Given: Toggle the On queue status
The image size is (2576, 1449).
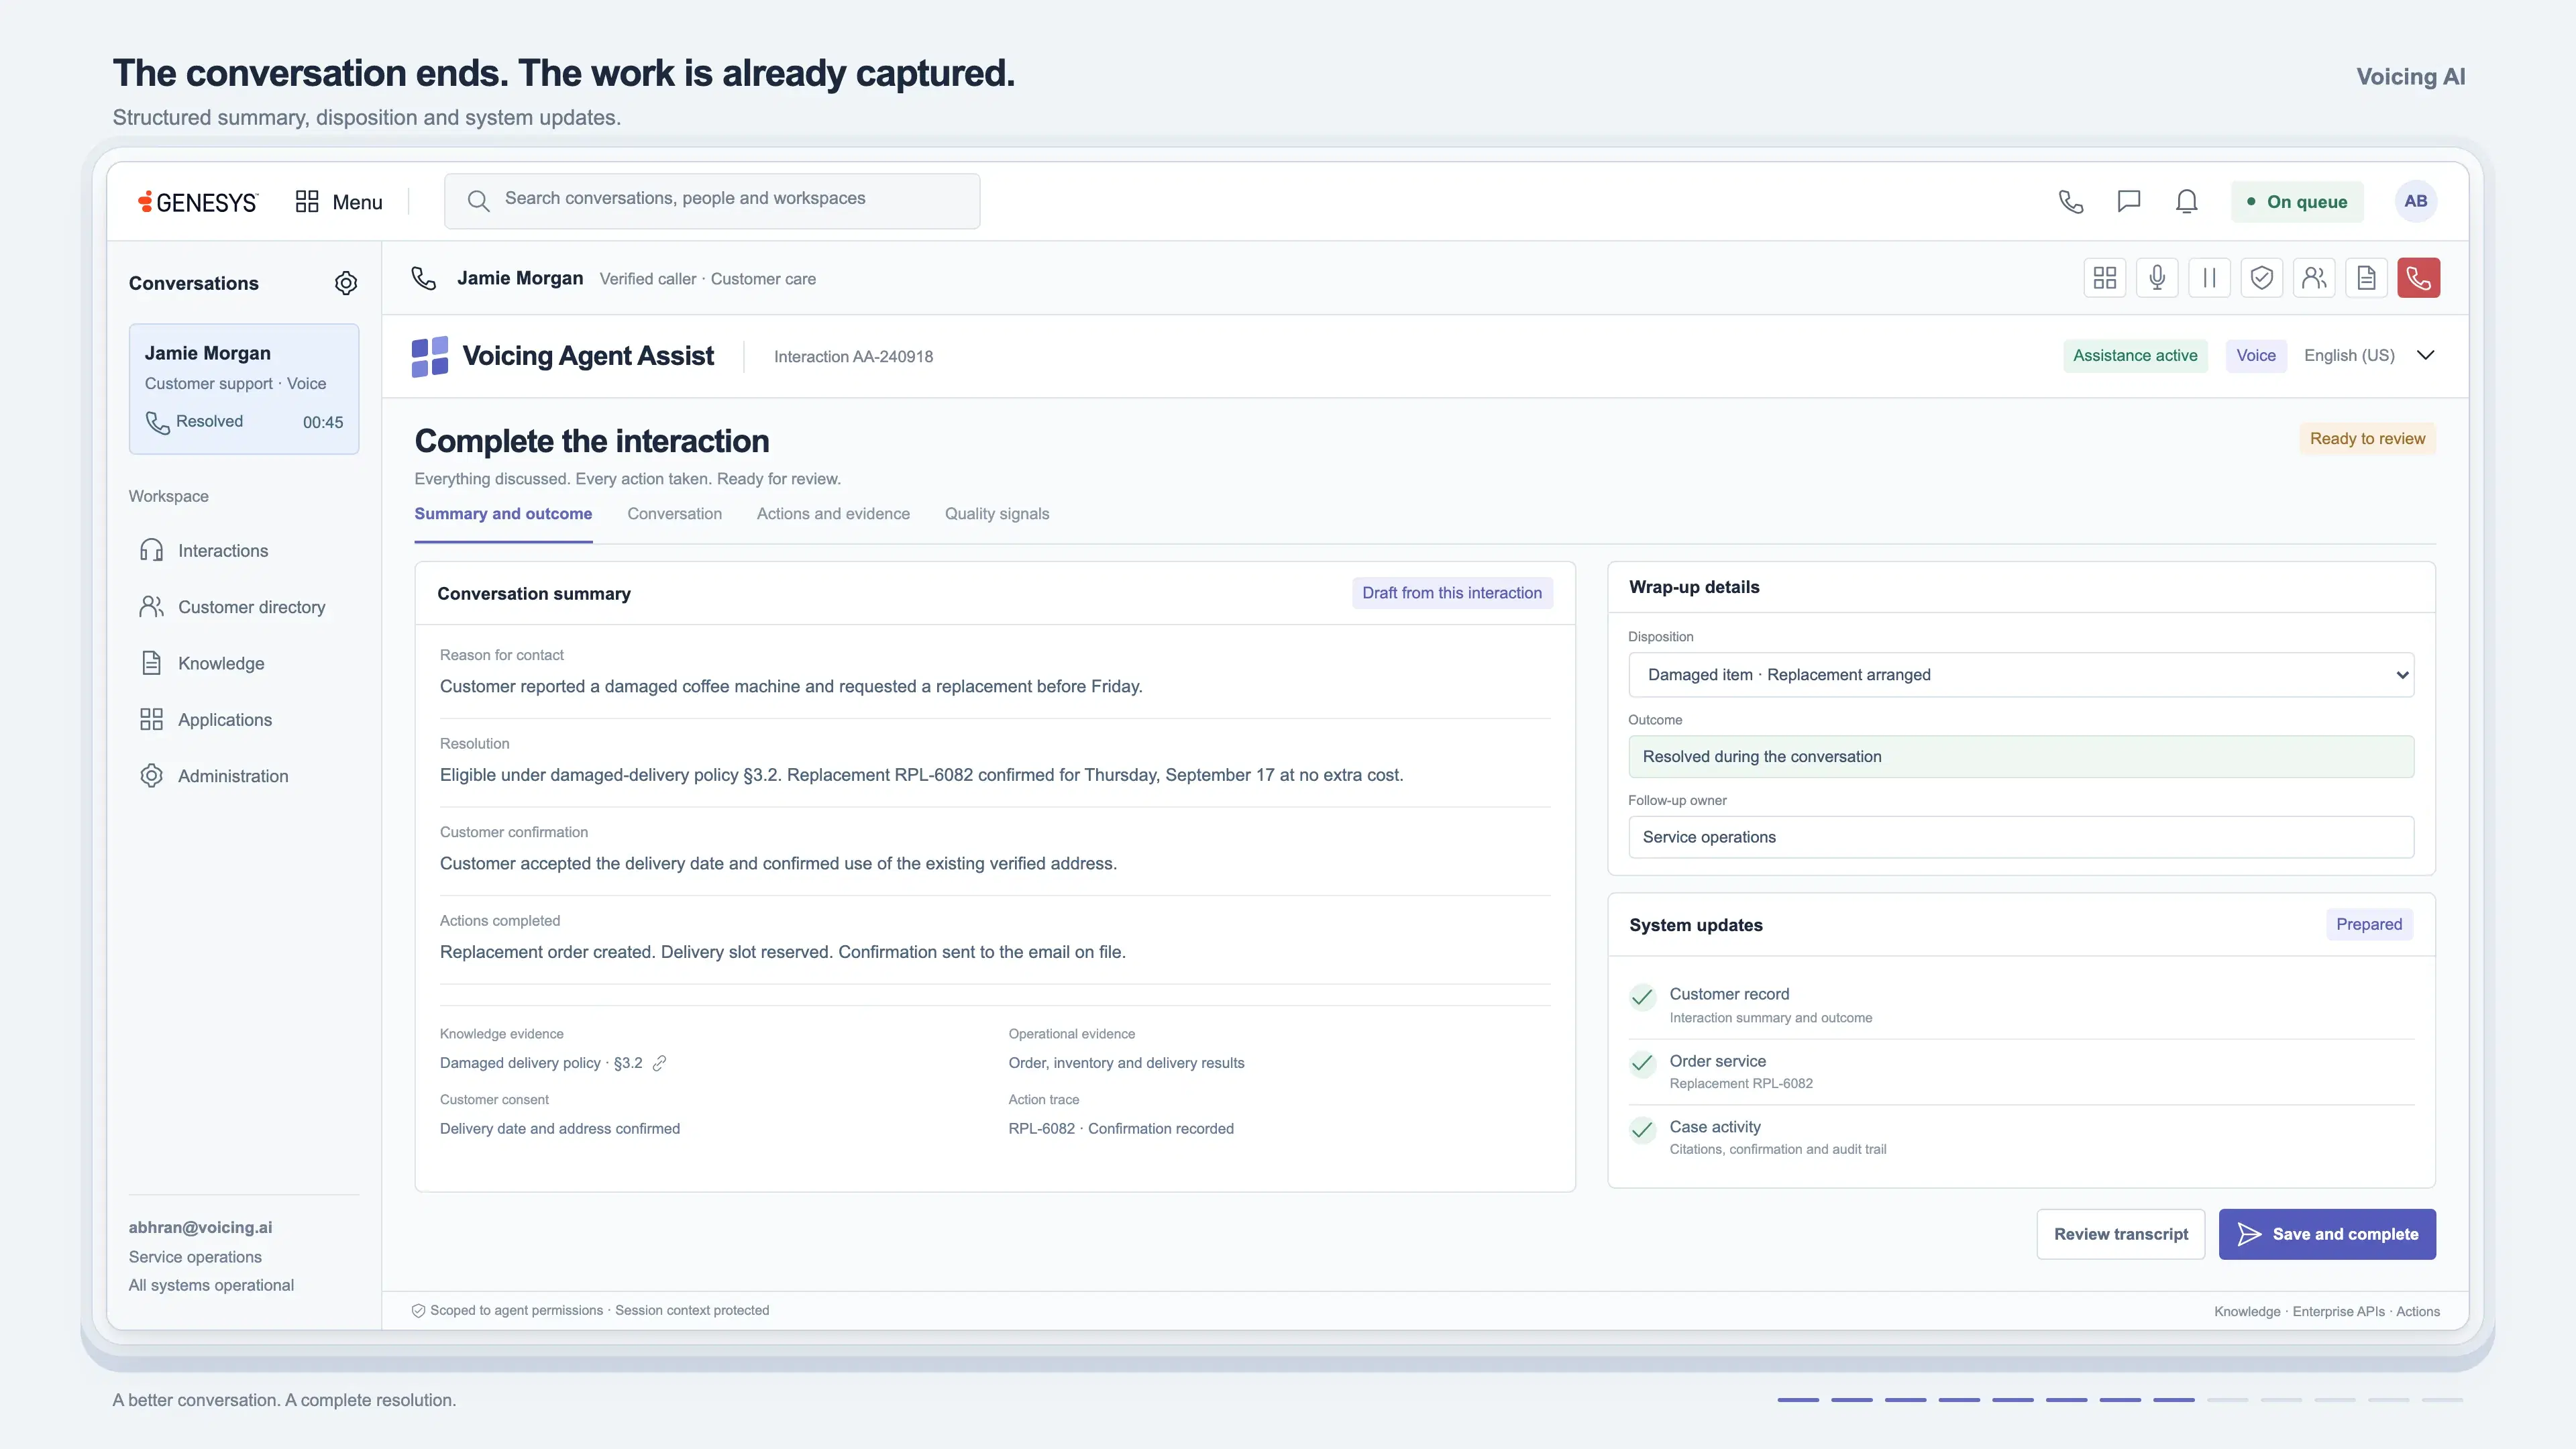Looking at the screenshot, I should tap(2297, 201).
